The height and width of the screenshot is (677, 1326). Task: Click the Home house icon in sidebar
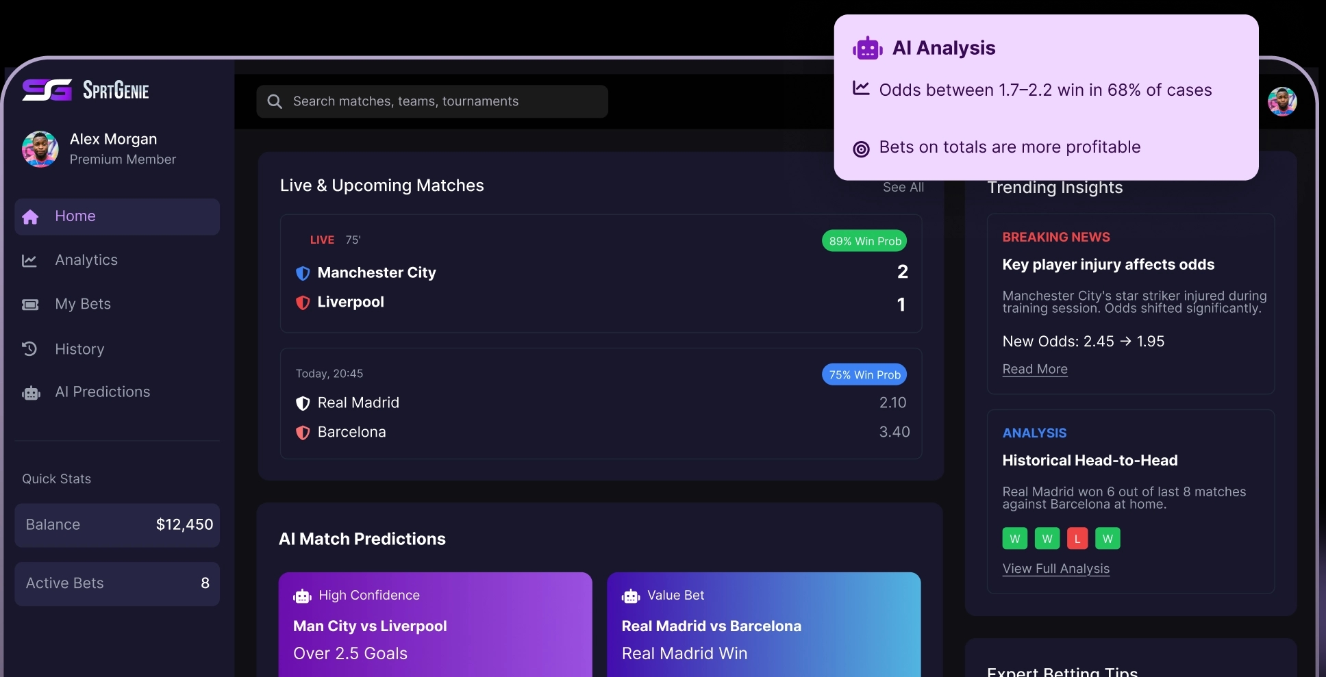click(x=30, y=217)
